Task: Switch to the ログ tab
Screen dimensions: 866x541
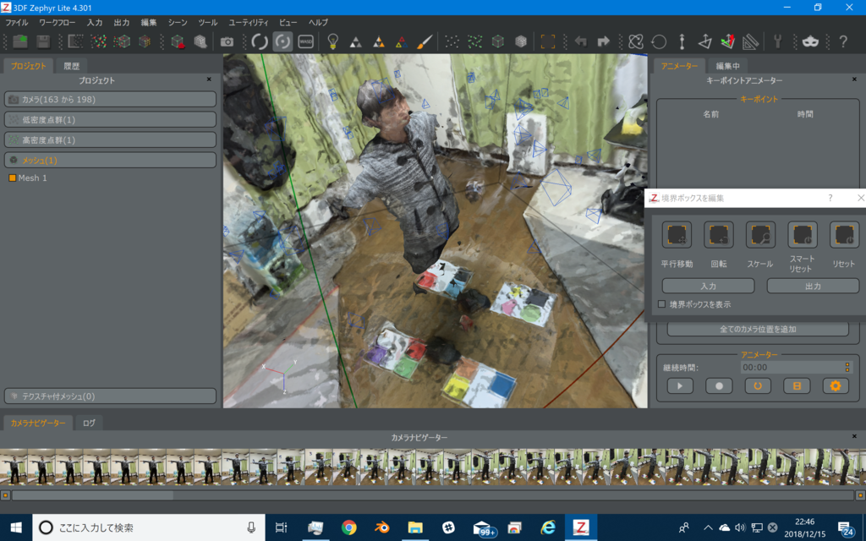Action: tap(89, 423)
